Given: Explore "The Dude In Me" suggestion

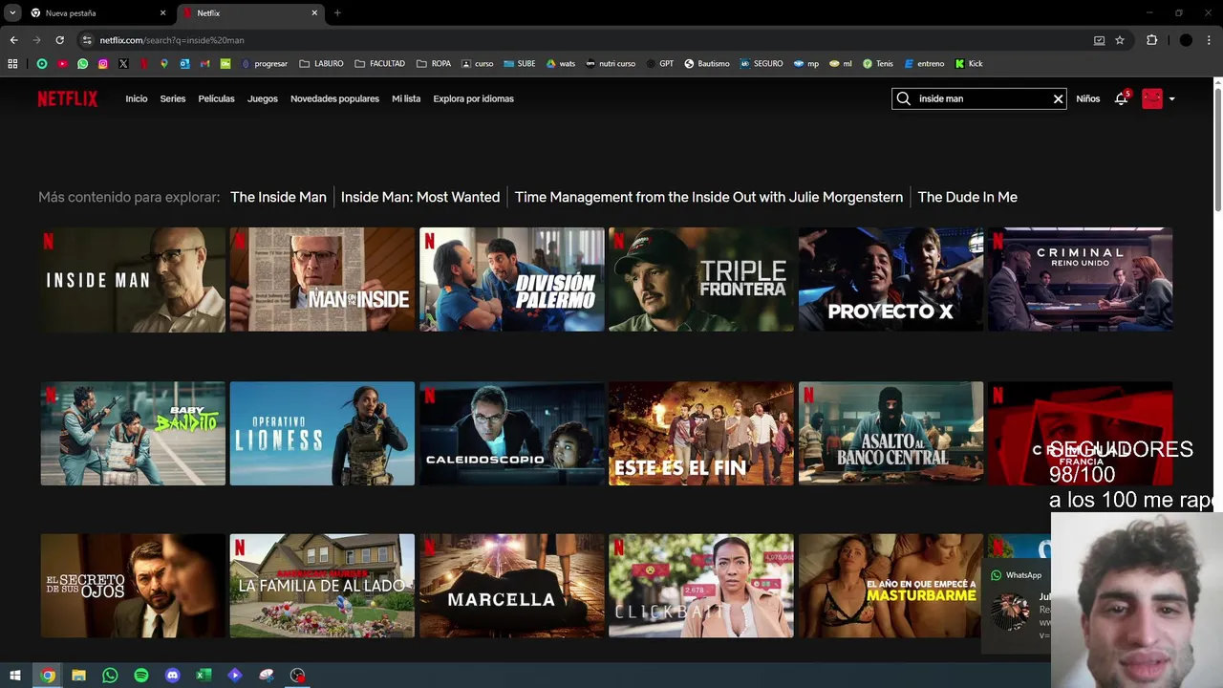Looking at the screenshot, I should tap(967, 197).
